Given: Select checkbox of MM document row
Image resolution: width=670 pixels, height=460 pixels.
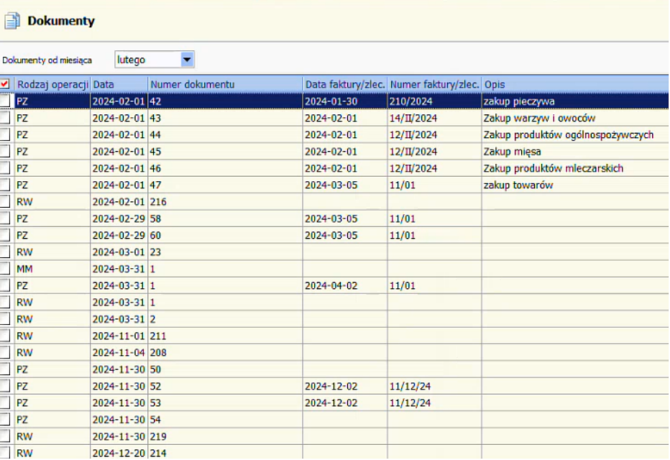Looking at the screenshot, I should 6,269.
